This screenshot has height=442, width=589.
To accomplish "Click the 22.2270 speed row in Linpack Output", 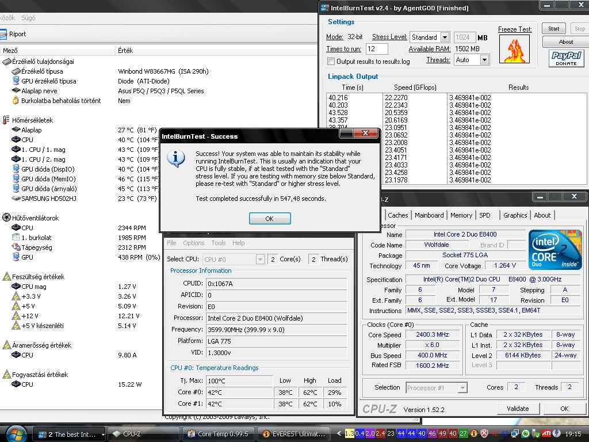I will click(396, 97).
